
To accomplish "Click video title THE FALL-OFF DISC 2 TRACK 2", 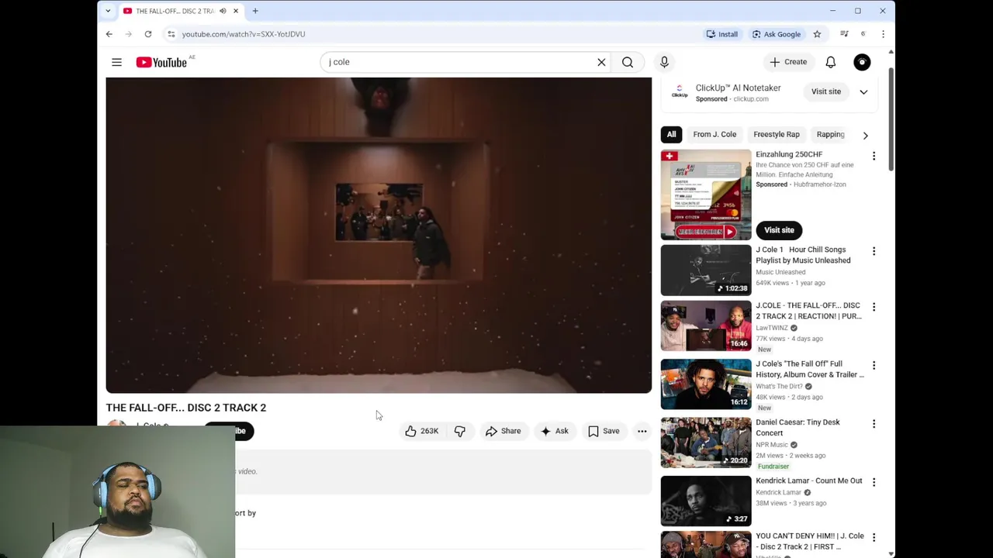I will [x=186, y=408].
